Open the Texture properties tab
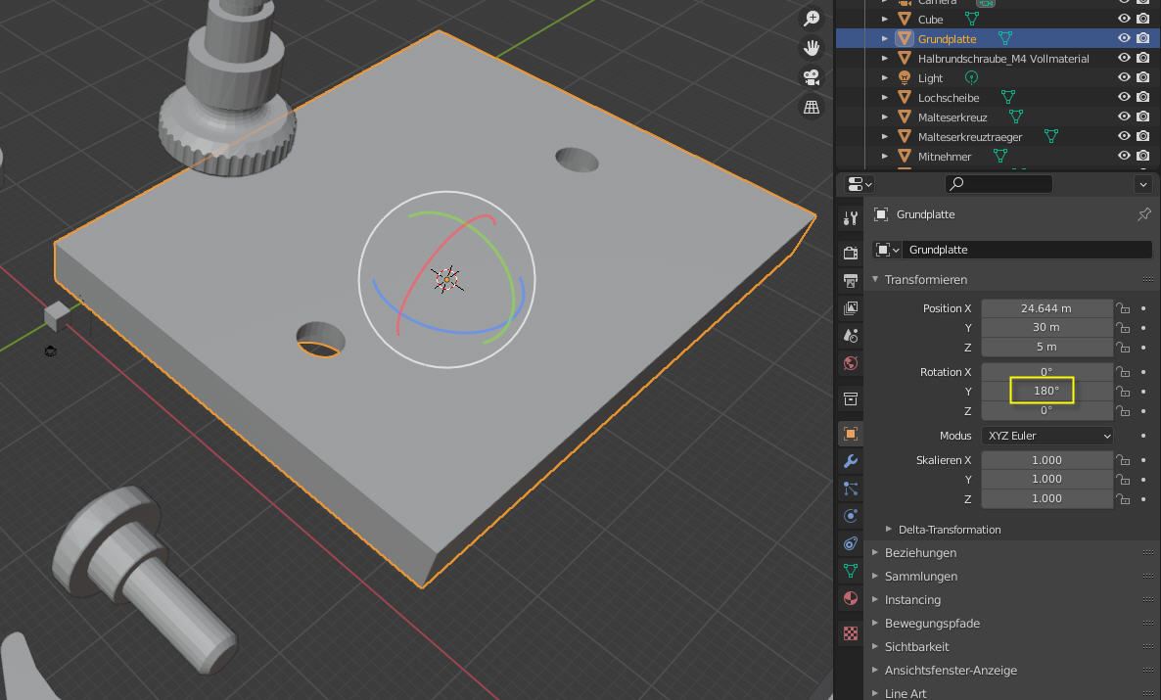 click(851, 633)
